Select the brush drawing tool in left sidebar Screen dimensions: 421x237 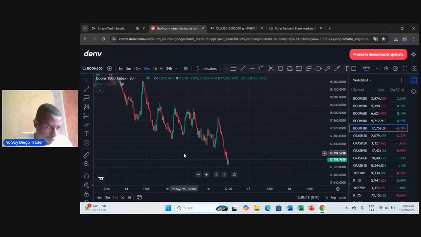86,125
